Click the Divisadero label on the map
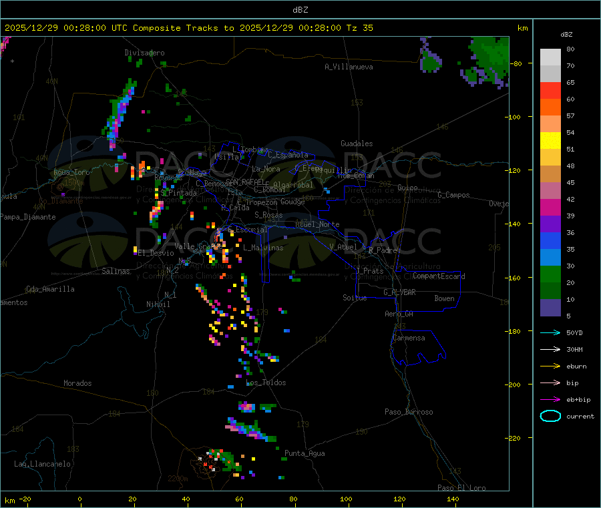This screenshot has height=508, width=601. [x=144, y=53]
